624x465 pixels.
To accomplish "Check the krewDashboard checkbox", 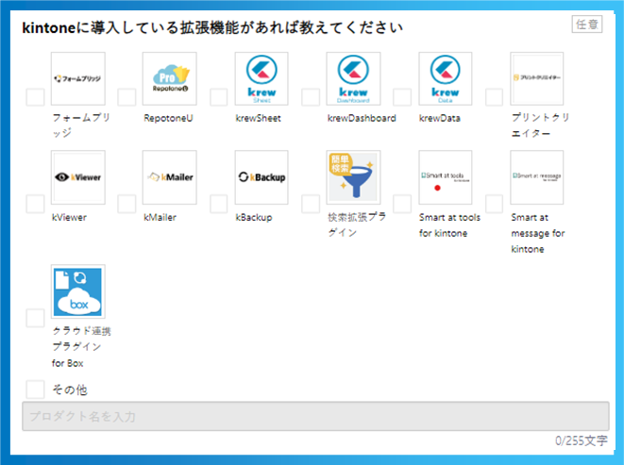I will tap(311, 97).
